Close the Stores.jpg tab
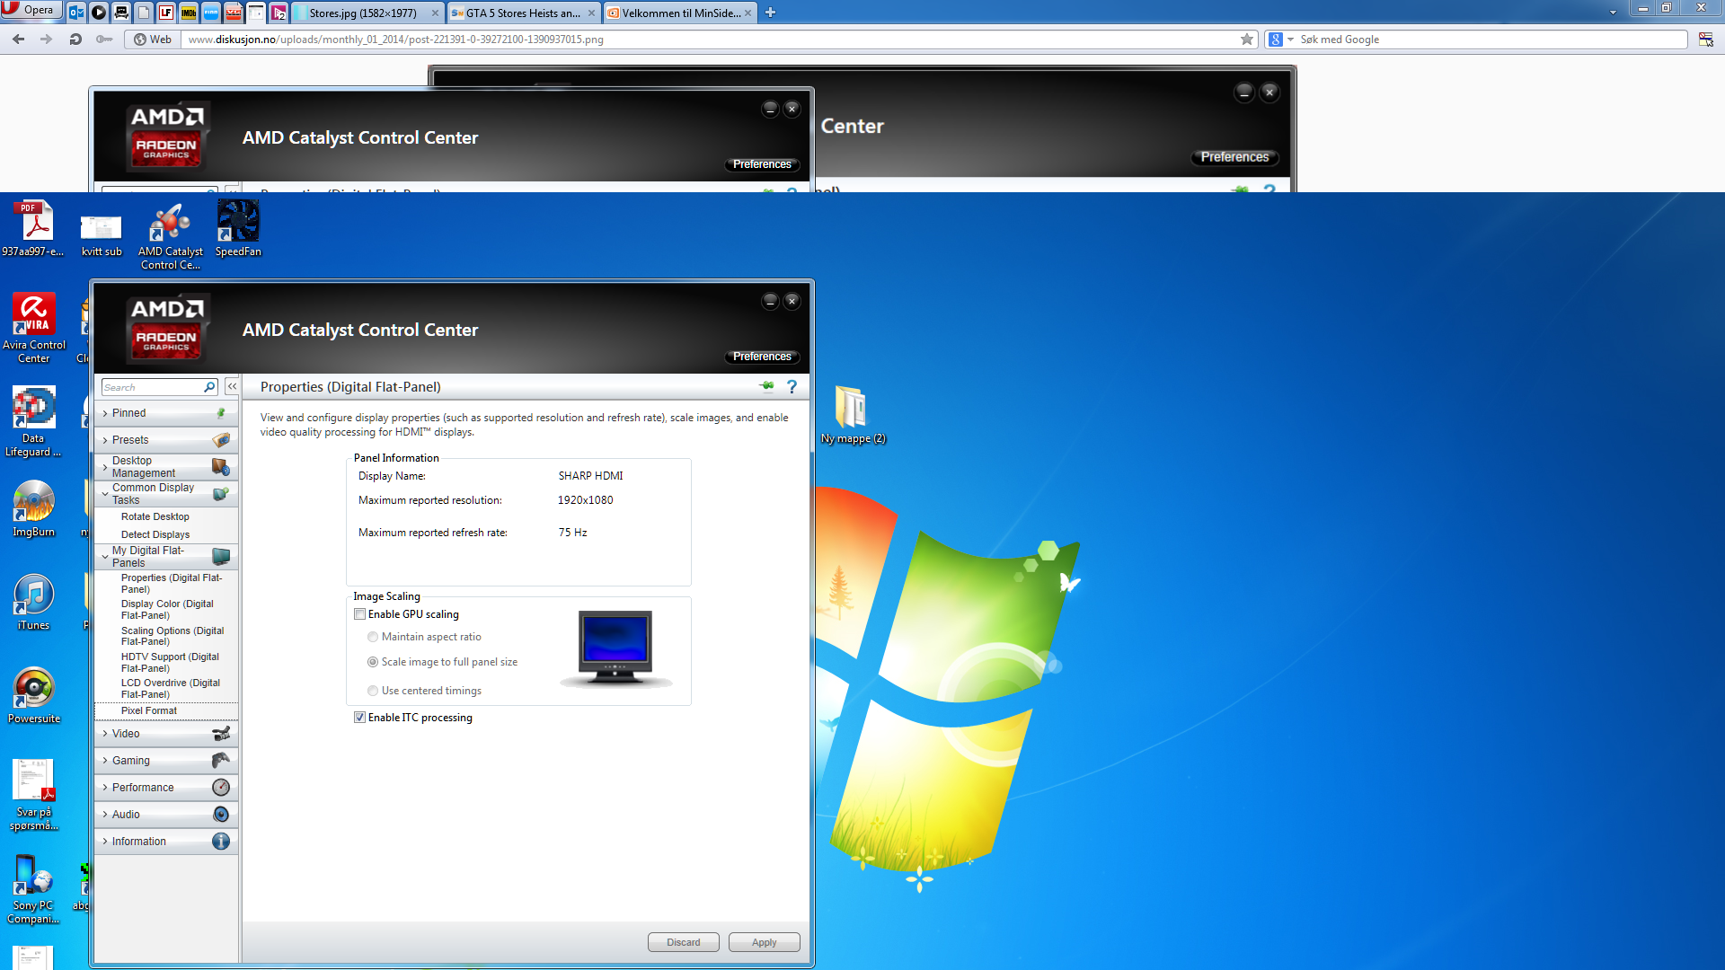The height and width of the screenshot is (970, 1725). (435, 13)
